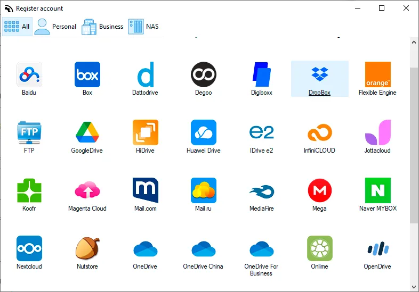Click the red Mega icon

320,190
